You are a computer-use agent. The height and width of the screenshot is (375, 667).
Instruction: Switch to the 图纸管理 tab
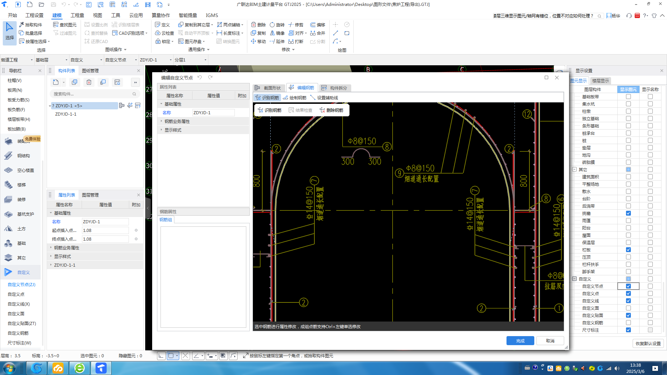pos(90,70)
